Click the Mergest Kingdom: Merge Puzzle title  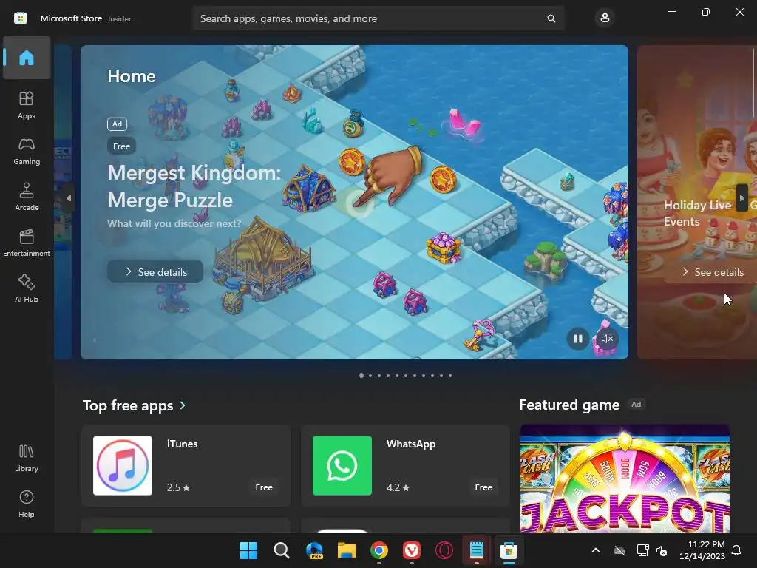tap(194, 186)
